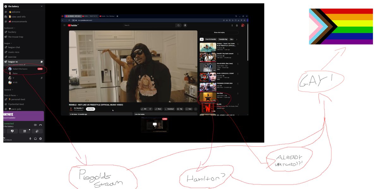This screenshot has width=379, height=189.
Task: Open YouTube hamburger guide menu
Action: (64, 25)
